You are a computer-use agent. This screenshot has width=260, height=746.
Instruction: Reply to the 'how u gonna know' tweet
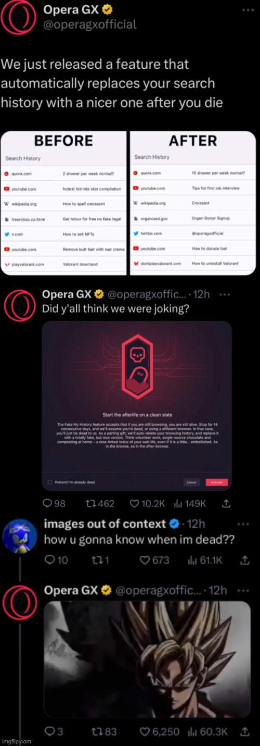coord(55,560)
